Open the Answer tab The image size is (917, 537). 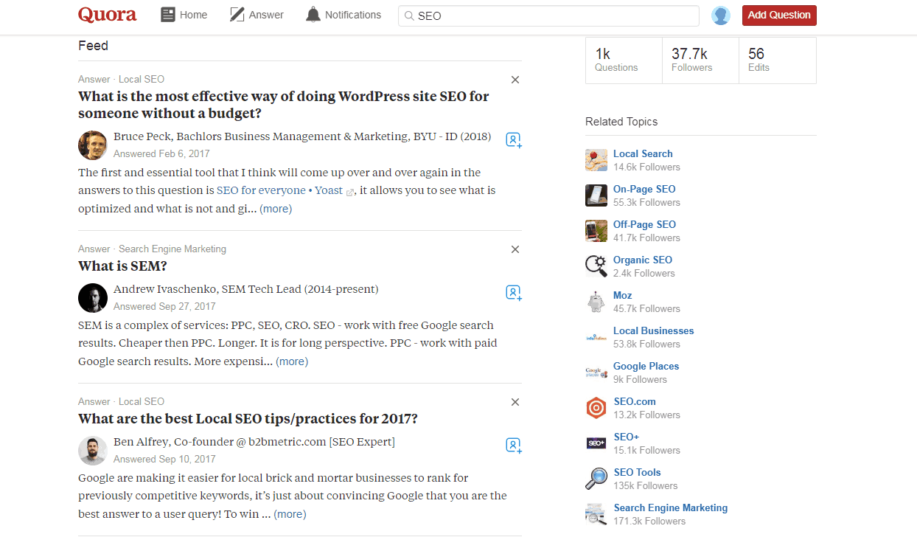(257, 15)
